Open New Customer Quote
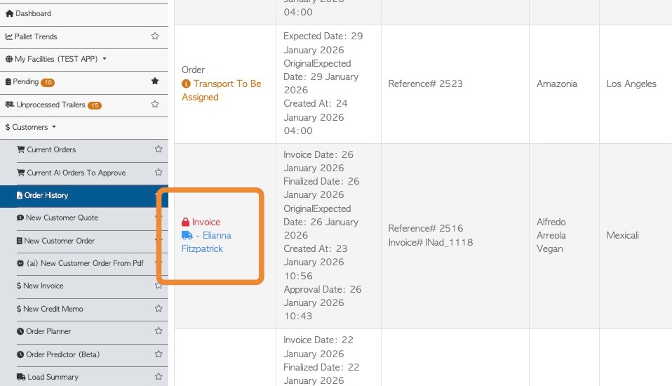The height and width of the screenshot is (386, 672). click(62, 218)
